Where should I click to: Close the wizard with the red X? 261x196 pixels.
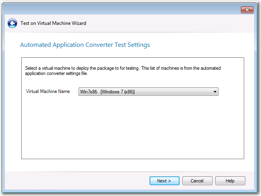[x=247, y=10]
